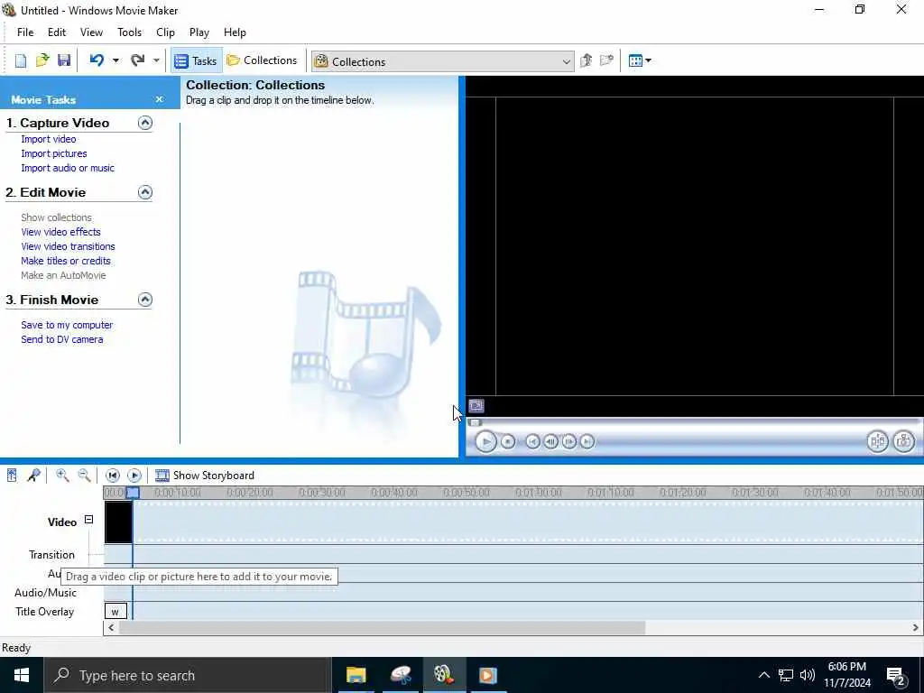Stop the preview playback
The width and height of the screenshot is (924, 693).
(x=508, y=441)
